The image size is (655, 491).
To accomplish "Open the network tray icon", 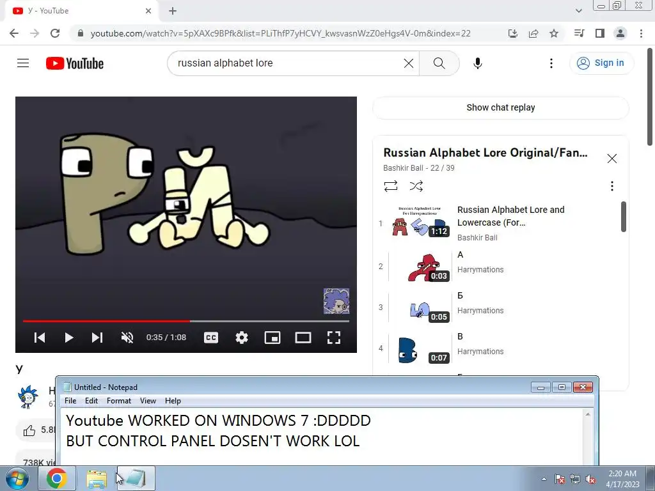I will pyautogui.click(x=575, y=479).
